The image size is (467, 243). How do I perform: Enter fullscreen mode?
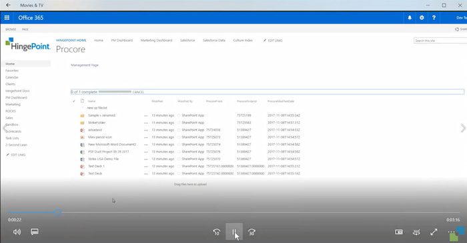coord(434,232)
